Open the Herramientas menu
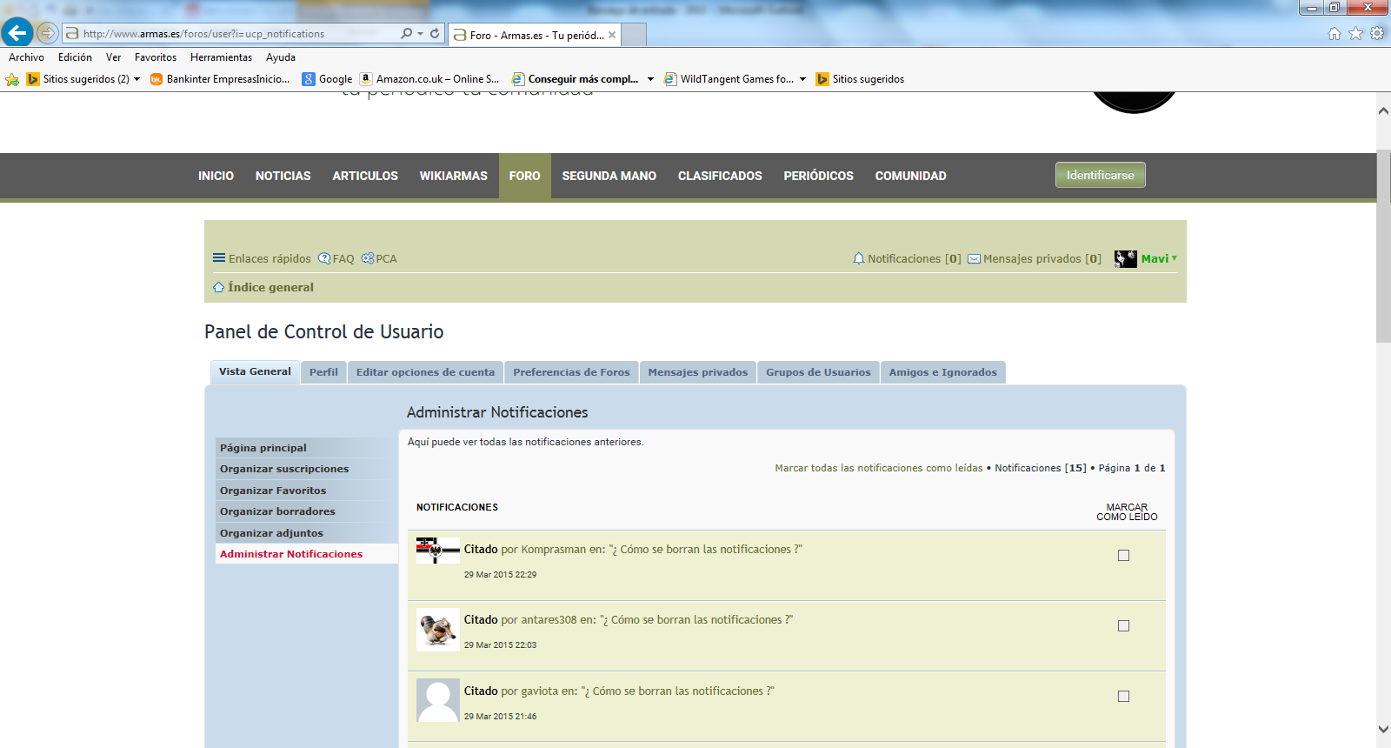 click(221, 57)
